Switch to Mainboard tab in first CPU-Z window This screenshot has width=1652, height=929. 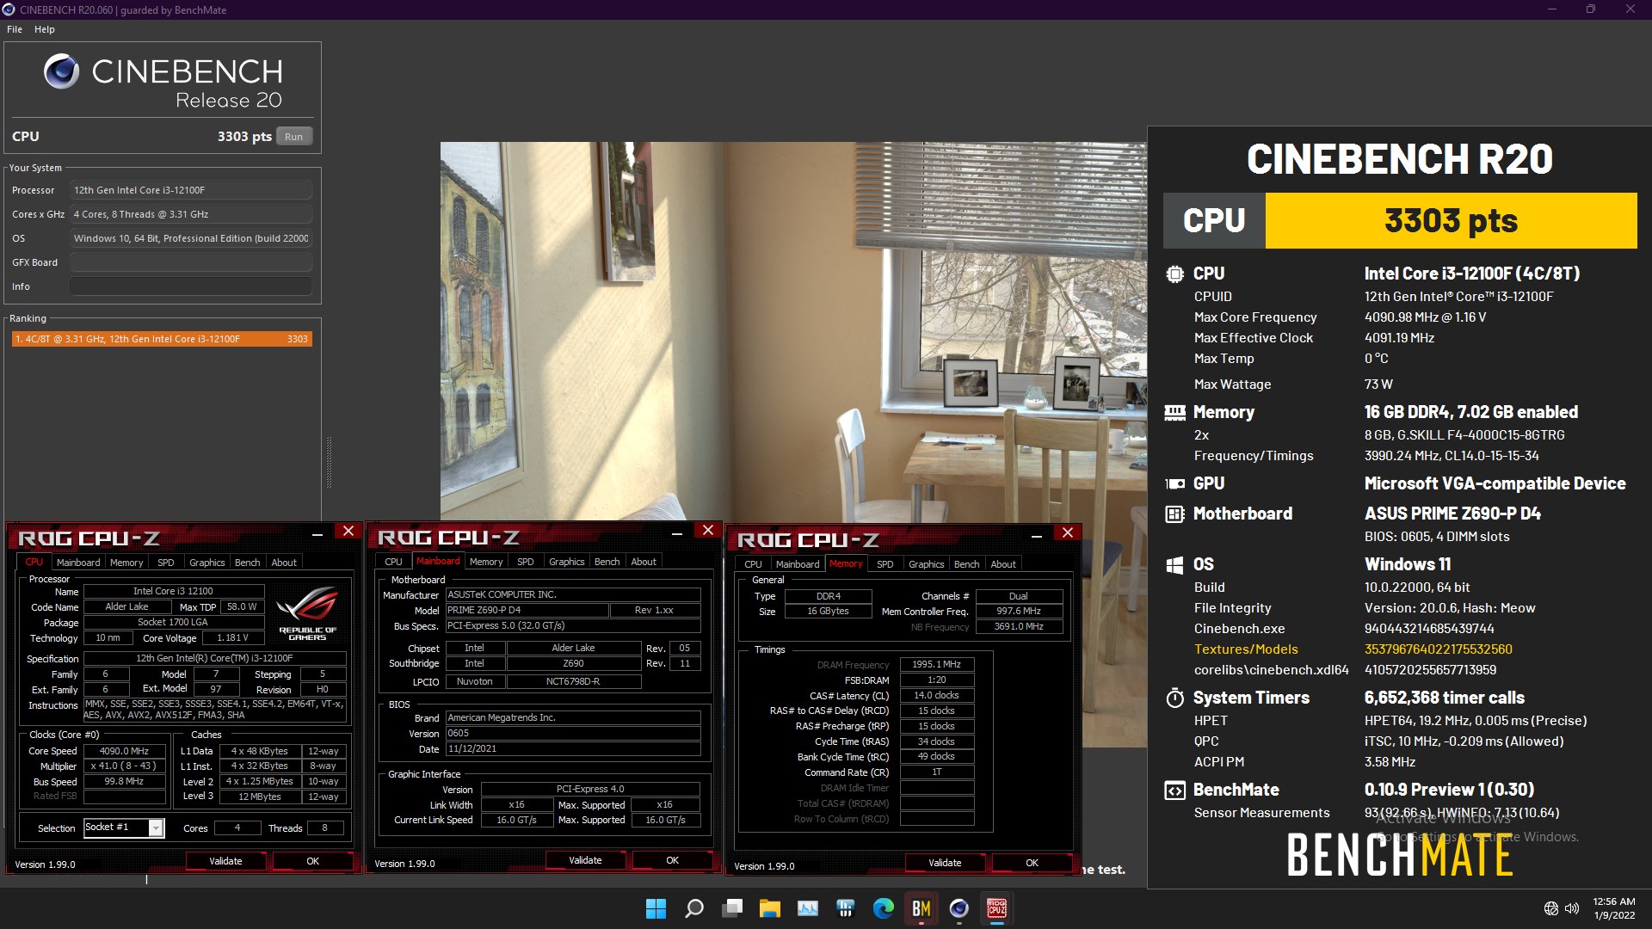point(78,563)
